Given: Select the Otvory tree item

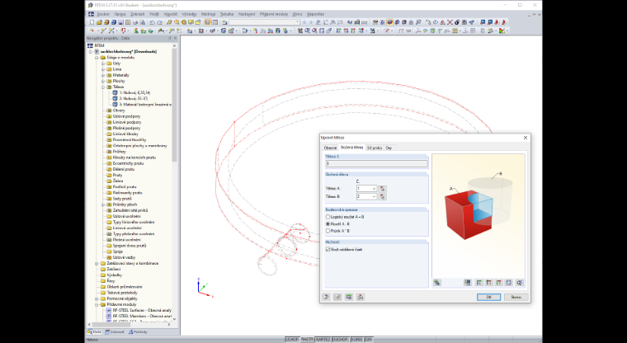Looking at the screenshot, I should (119, 110).
